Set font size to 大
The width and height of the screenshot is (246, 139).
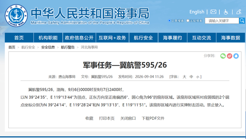coord(184,77)
